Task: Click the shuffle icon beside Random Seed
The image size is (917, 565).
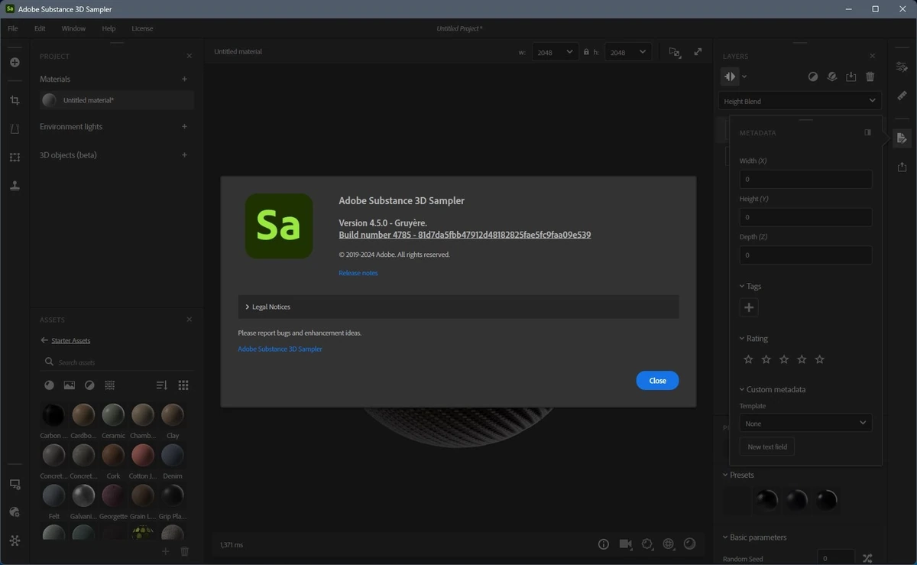Action: 867,558
